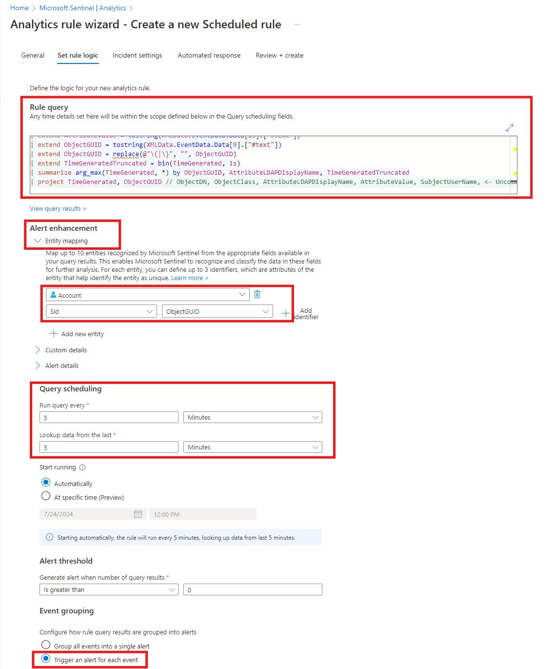Click the Run query every value field
553x669 pixels.
[109, 418]
